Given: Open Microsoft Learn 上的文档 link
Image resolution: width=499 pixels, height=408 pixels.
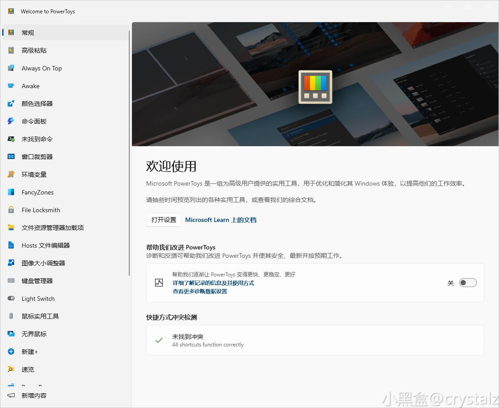Looking at the screenshot, I should coord(220,220).
